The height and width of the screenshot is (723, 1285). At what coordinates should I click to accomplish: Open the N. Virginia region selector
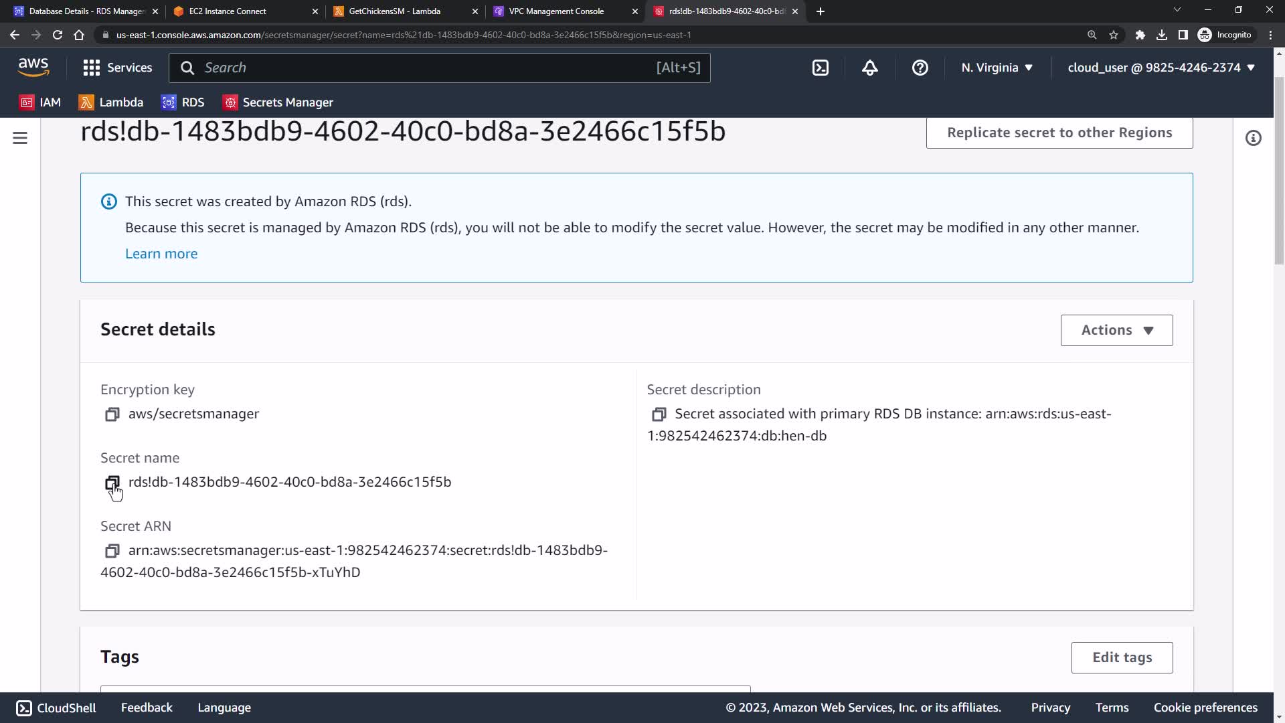point(997,68)
